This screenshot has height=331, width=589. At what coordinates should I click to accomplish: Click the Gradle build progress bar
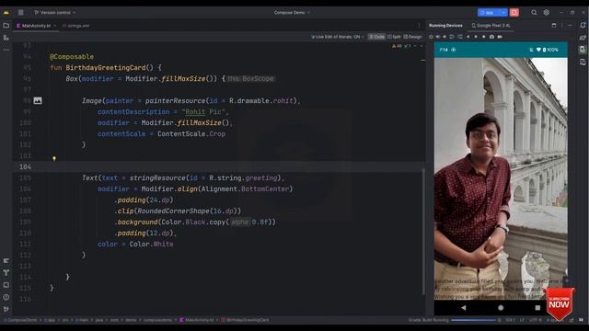coord(473,320)
